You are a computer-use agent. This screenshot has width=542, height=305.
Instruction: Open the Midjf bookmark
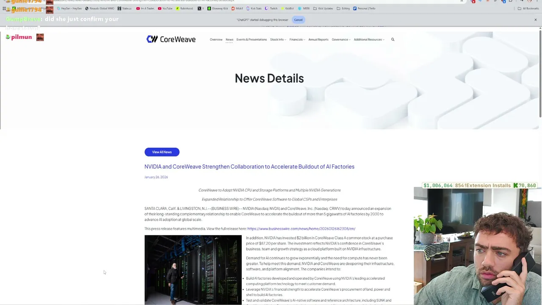[237, 8]
